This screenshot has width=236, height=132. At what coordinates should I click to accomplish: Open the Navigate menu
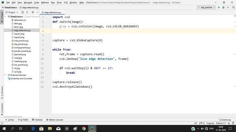pos(28,3)
